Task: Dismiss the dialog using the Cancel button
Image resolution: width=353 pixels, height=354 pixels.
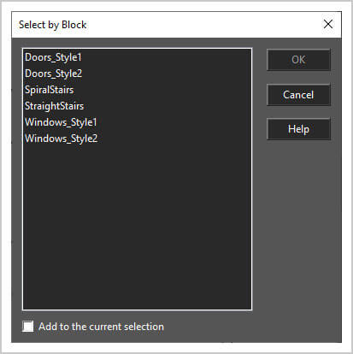Action: [x=298, y=95]
